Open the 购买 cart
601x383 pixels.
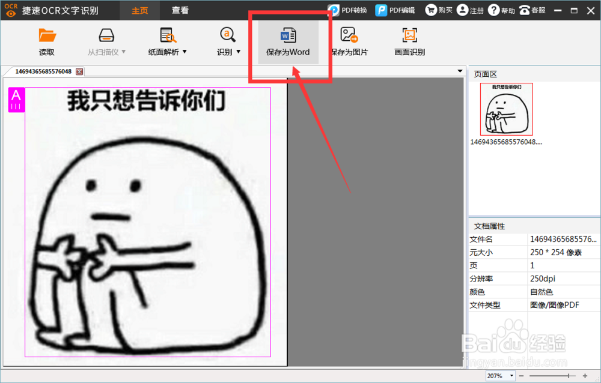[439, 10]
